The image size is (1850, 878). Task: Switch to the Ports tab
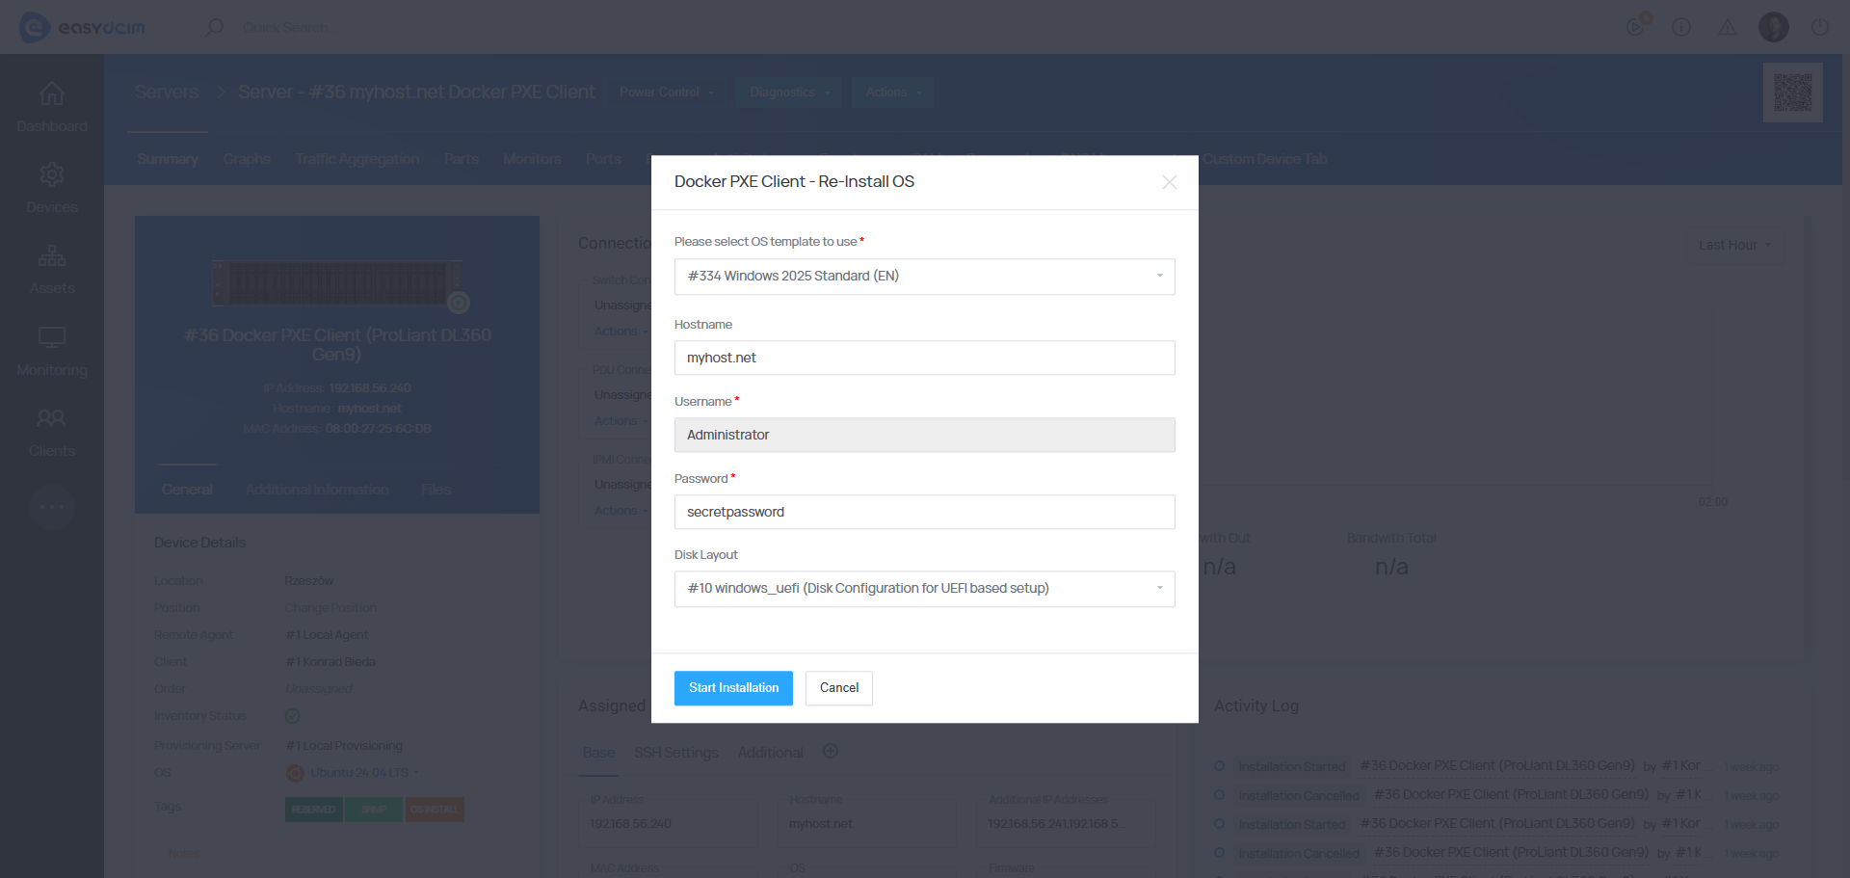tap(603, 159)
